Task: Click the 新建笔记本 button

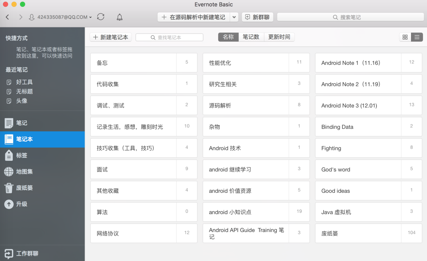Action: coord(111,37)
